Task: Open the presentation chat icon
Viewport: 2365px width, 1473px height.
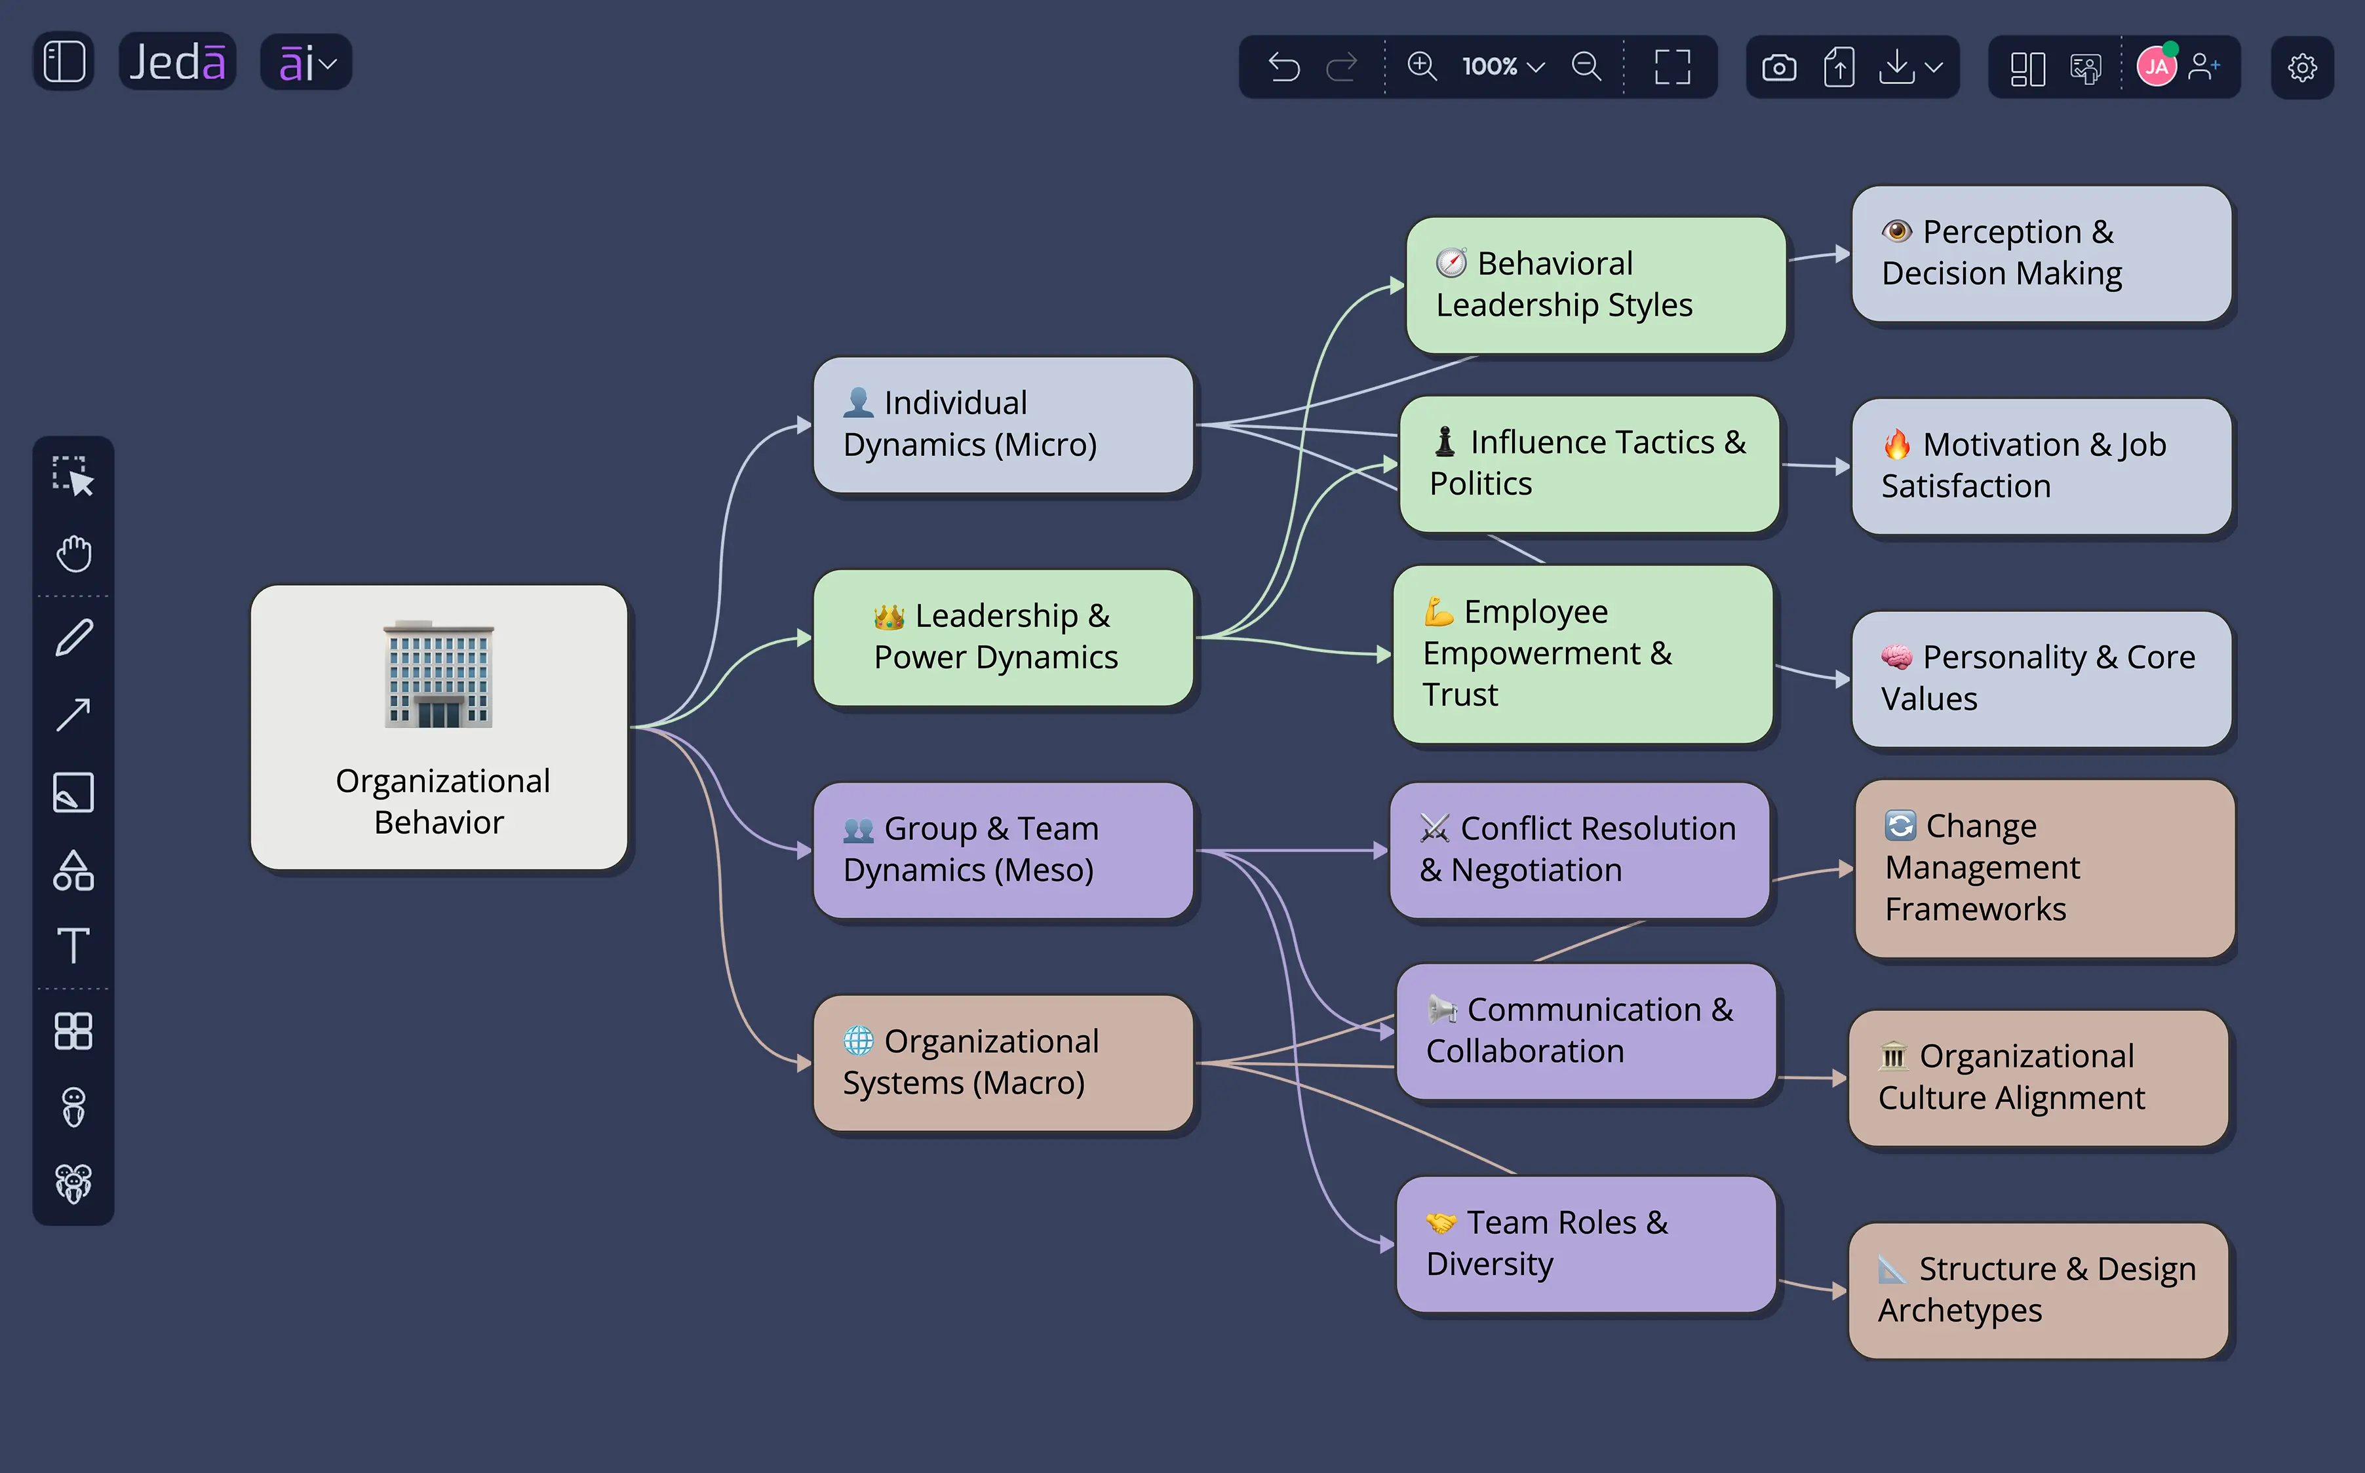Action: pos(2085,68)
